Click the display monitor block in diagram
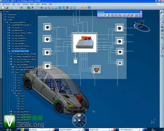 (x=97, y=69)
